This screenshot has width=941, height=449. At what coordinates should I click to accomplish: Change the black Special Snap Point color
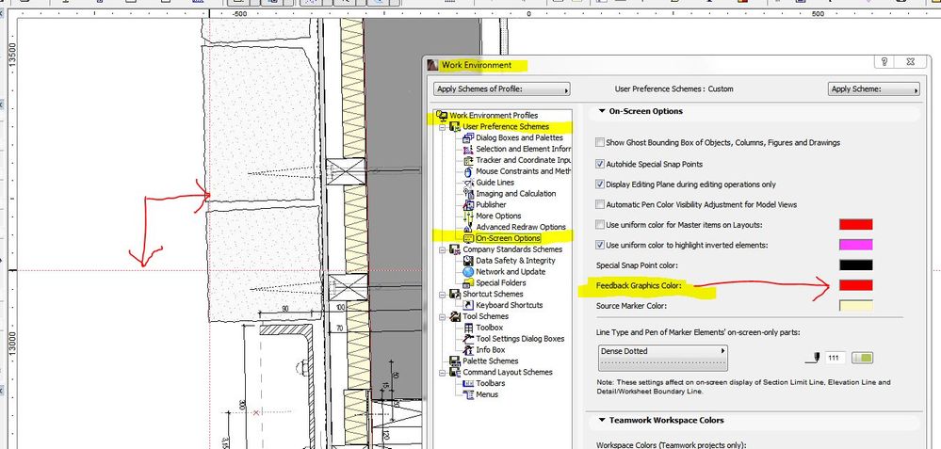coord(856,265)
